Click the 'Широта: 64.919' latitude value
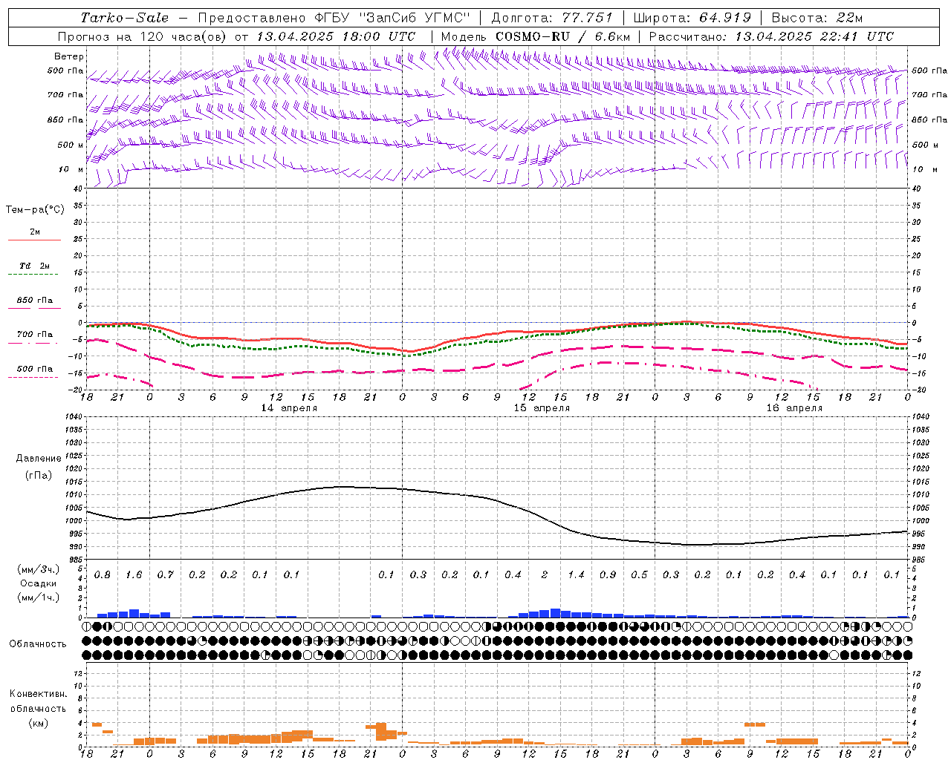The width and height of the screenshot is (951, 760). (692, 18)
